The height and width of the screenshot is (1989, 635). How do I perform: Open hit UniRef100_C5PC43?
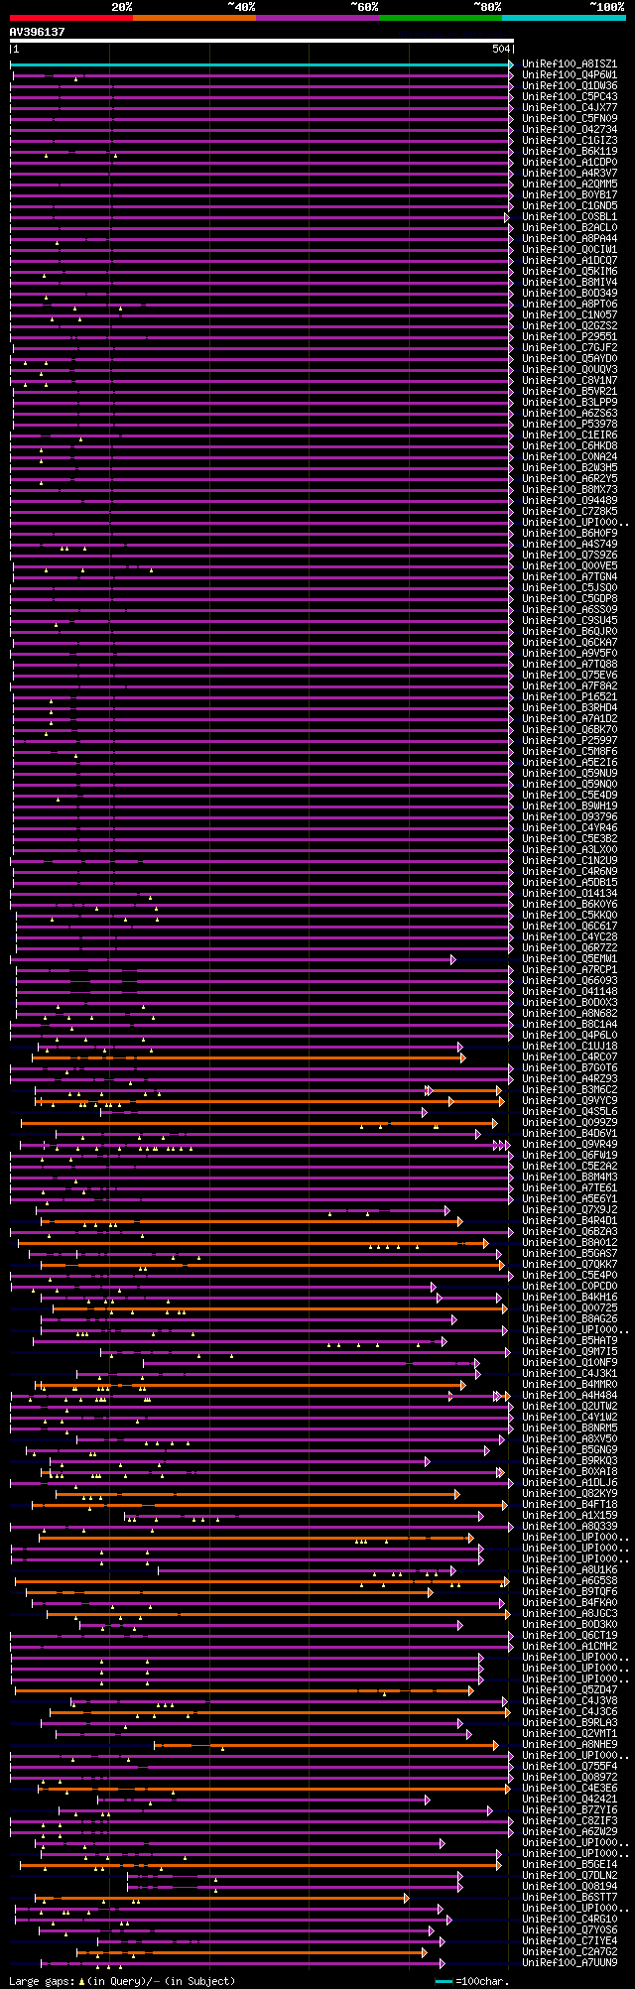click(570, 97)
